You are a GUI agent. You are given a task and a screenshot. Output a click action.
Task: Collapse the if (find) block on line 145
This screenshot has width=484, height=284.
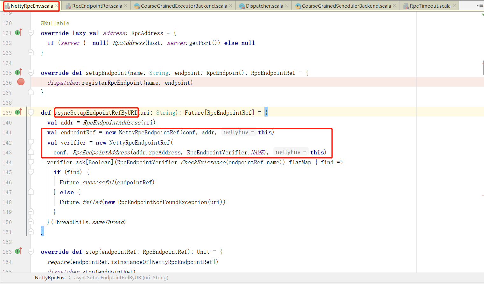click(x=31, y=172)
